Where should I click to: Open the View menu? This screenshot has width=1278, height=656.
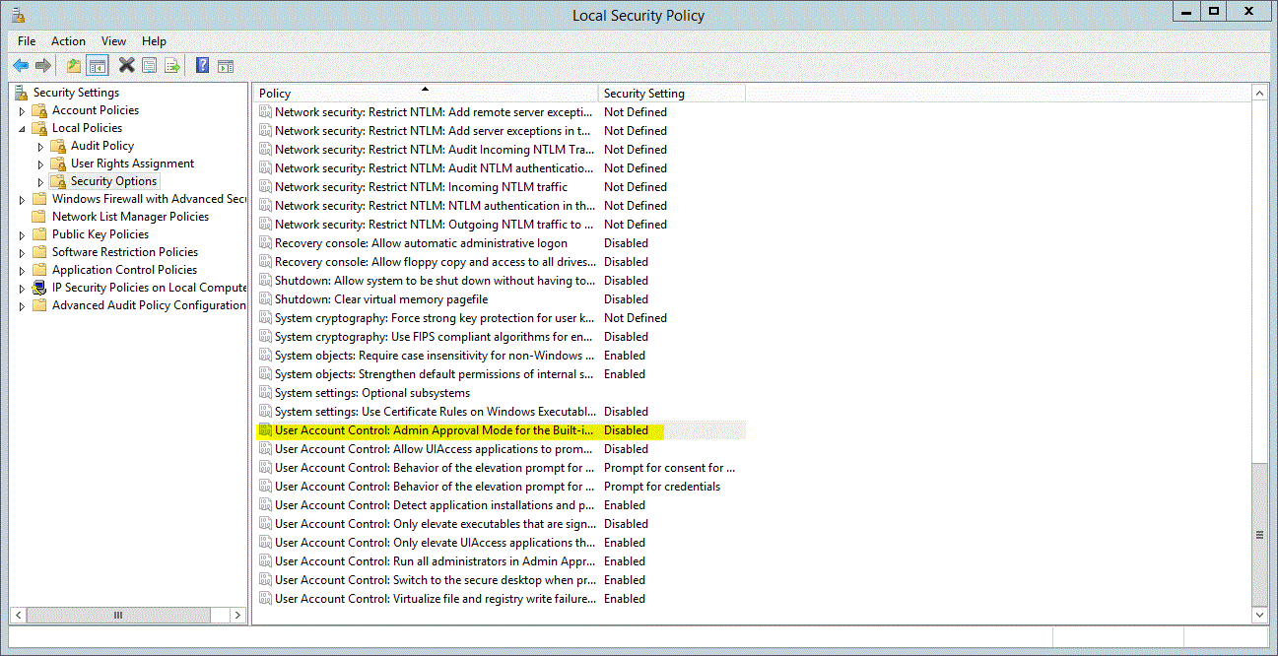(x=113, y=41)
